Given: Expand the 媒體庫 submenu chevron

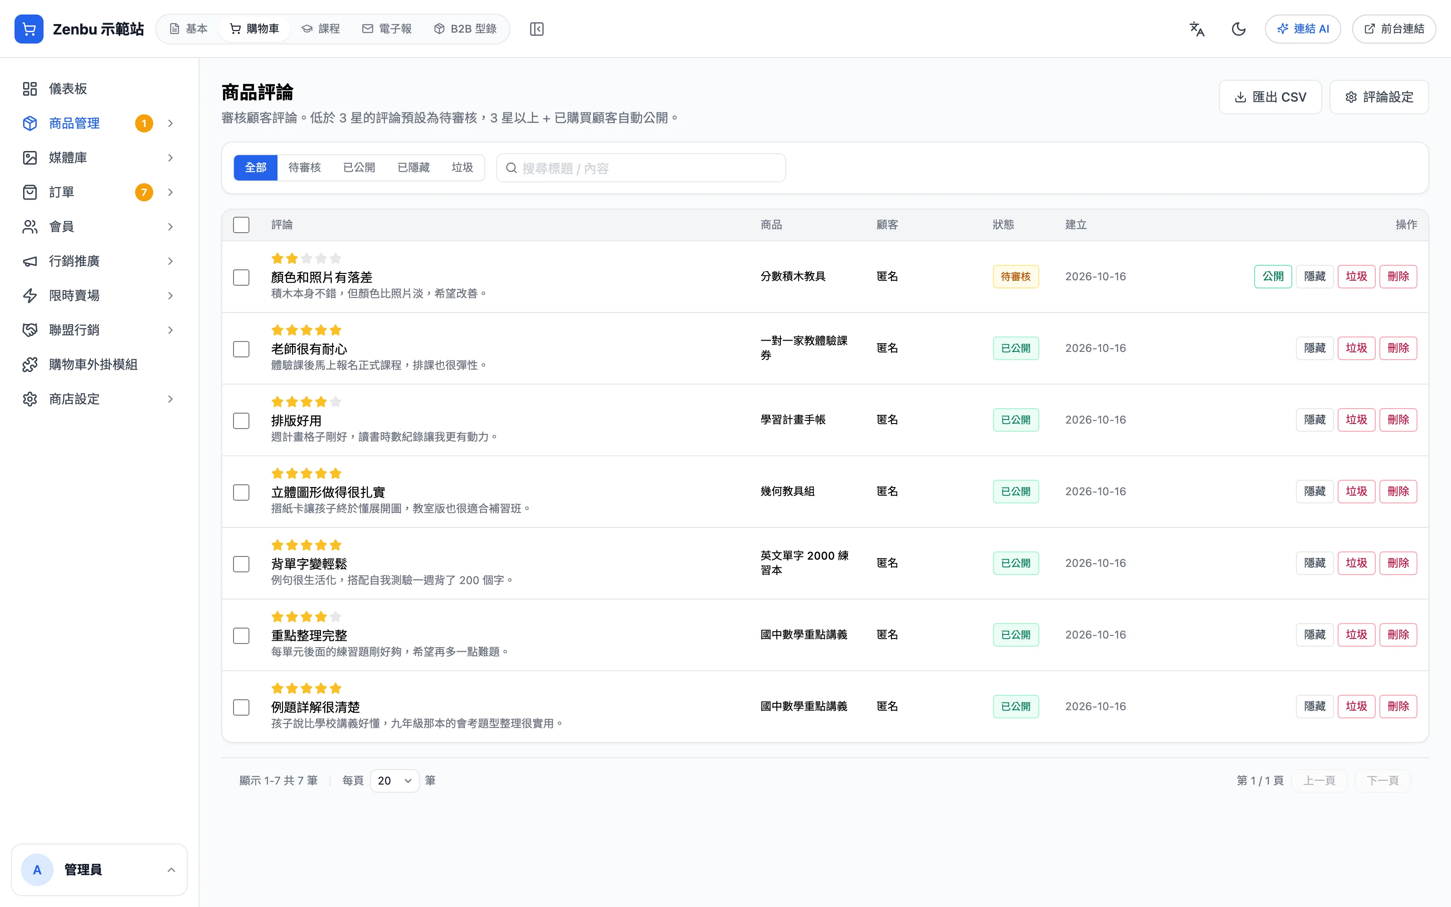Looking at the screenshot, I should (170, 158).
